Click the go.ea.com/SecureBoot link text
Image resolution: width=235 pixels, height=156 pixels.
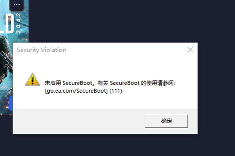76,91
